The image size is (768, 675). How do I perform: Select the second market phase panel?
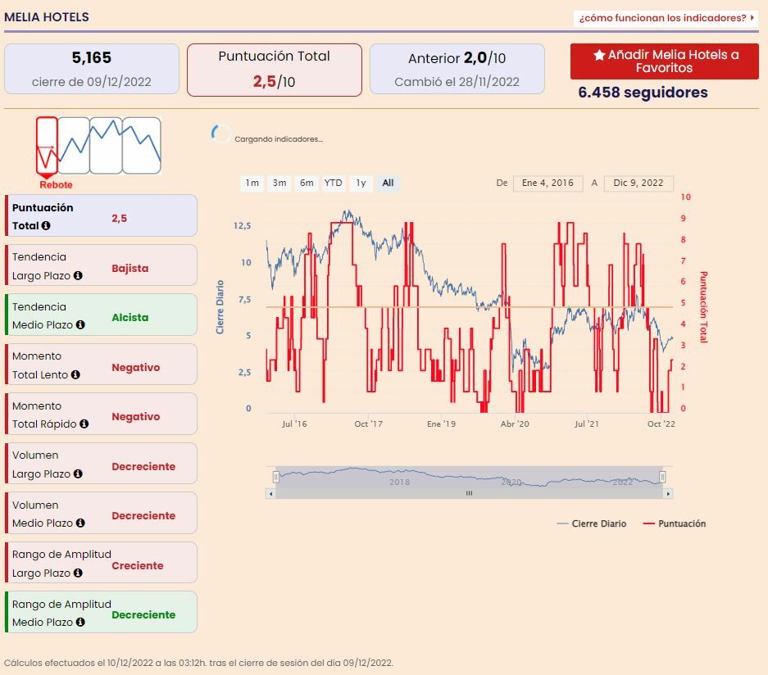click(74, 145)
